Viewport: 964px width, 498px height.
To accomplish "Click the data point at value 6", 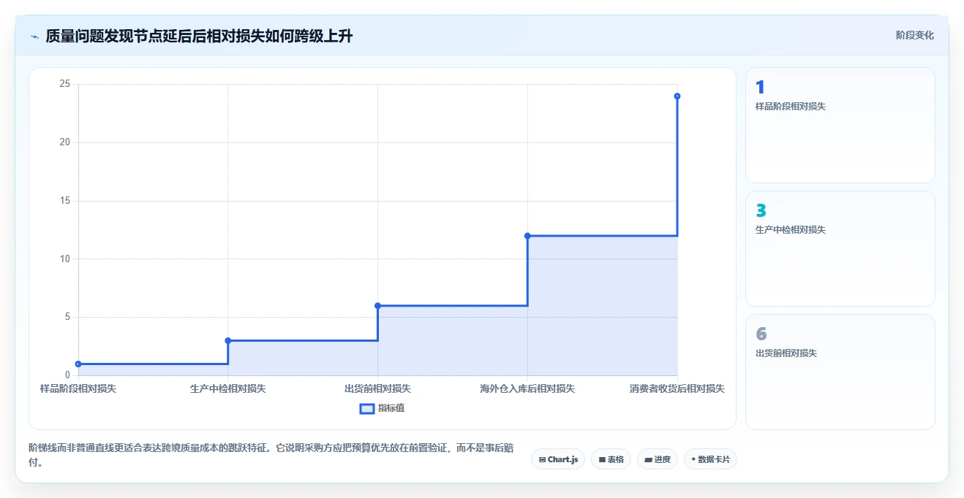I will click(x=377, y=306).
